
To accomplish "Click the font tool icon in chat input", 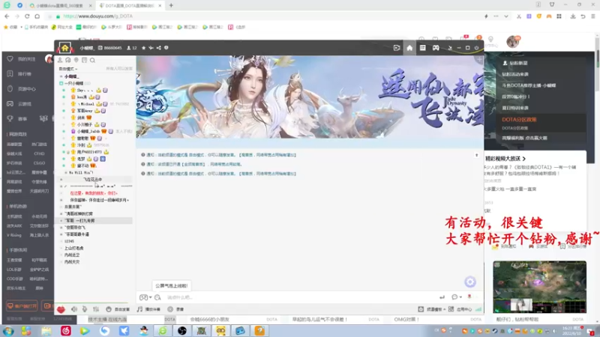I will pyautogui.click(x=157, y=297).
